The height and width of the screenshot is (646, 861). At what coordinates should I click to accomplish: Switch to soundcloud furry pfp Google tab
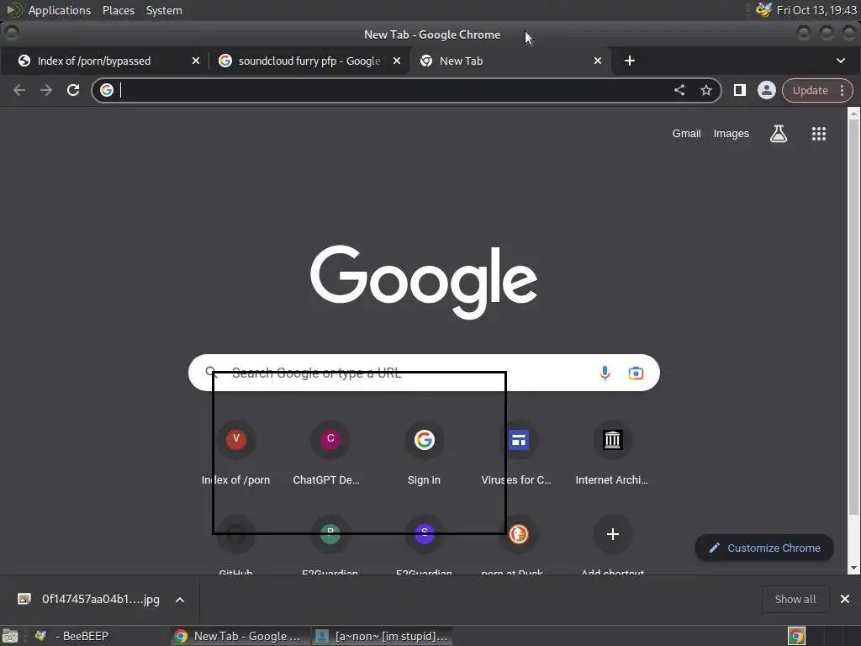[309, 61]
